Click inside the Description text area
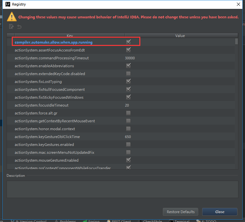This screenshot has height=222, width=245. (122, 189)
